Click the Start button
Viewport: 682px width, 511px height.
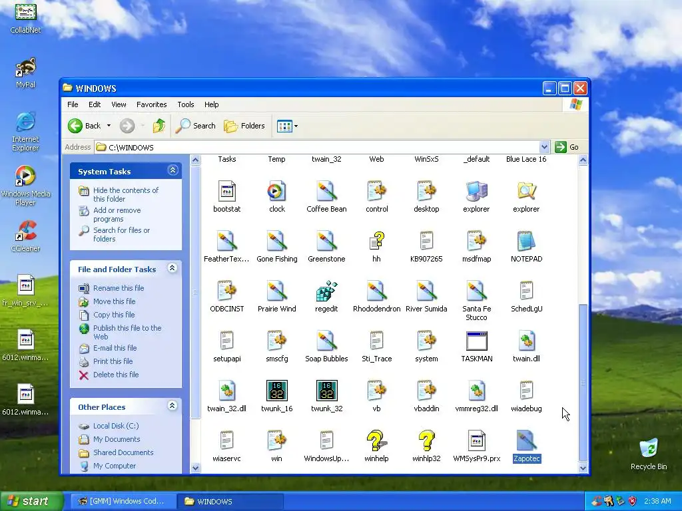32,501
